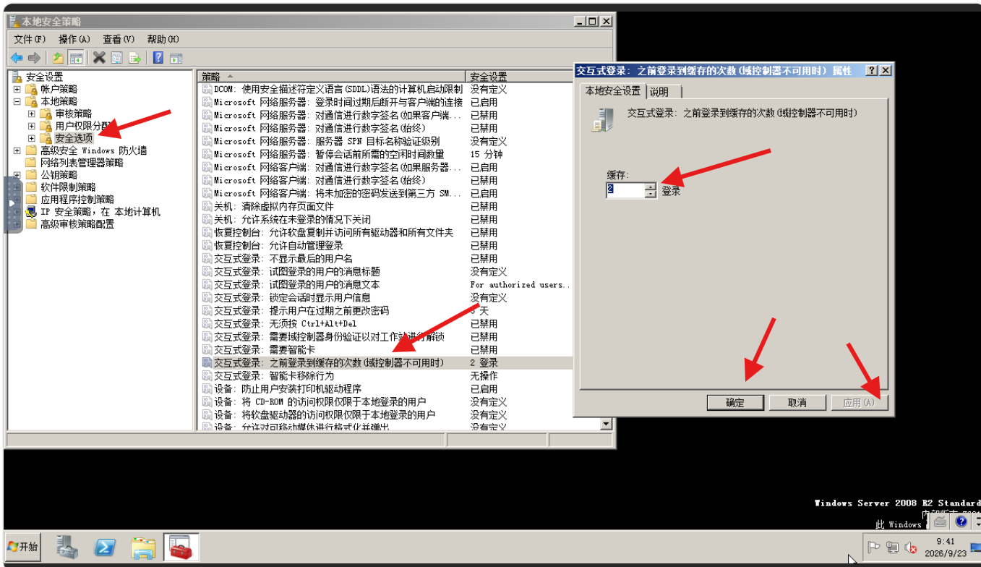Click the Back arrow in the toolbar
The image size is (981, 567).
(x=17, y=58)
